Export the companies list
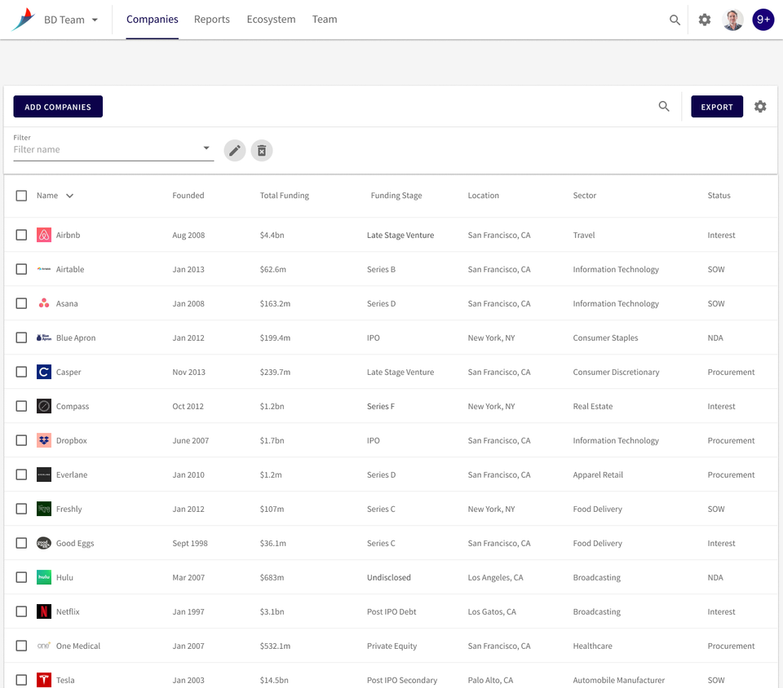Image resolution: width=783 pixels, height=688 pixels. click(717, 107)
